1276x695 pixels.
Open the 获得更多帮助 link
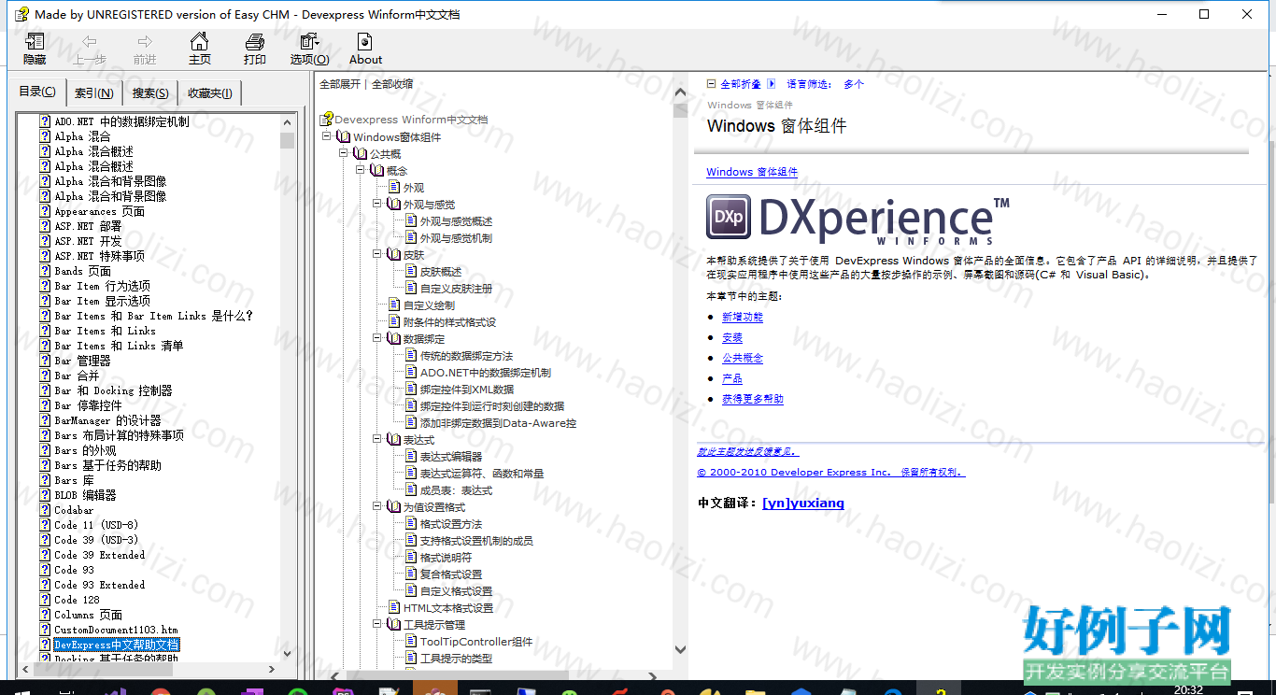(753, 400)
